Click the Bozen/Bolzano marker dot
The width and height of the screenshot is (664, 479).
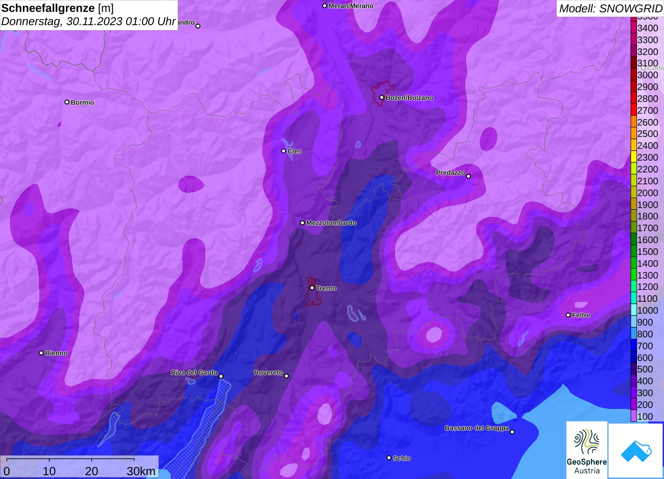382,98
